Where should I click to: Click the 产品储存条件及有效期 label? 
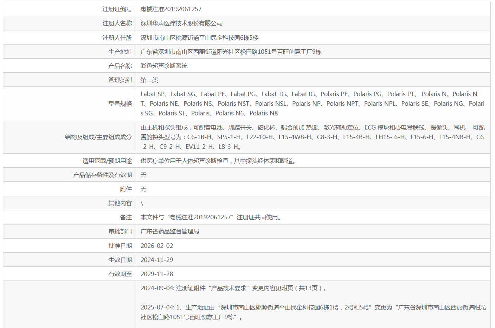pos(102,175)
